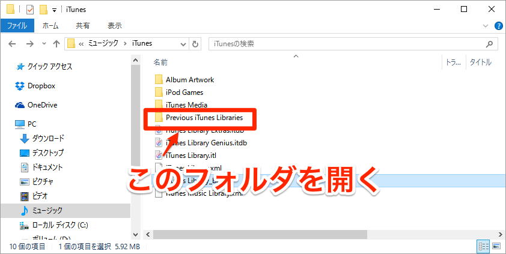The image size is (506, 254).
Task: Click the new folder quick access icon
Action: coord(43,10)
